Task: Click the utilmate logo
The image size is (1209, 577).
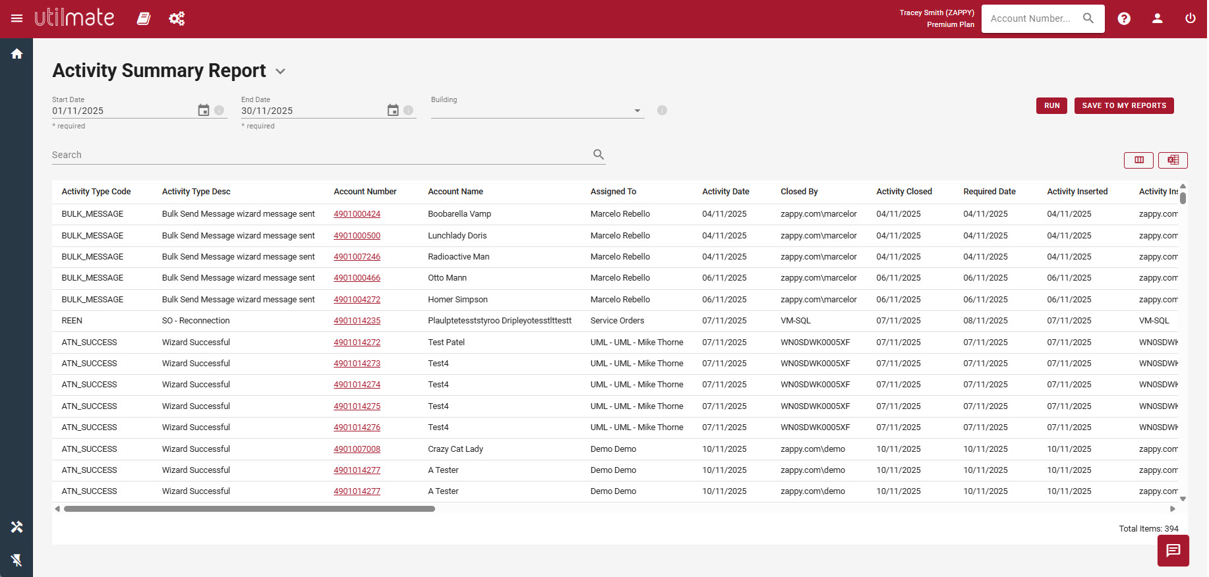Action: (74, 18)
